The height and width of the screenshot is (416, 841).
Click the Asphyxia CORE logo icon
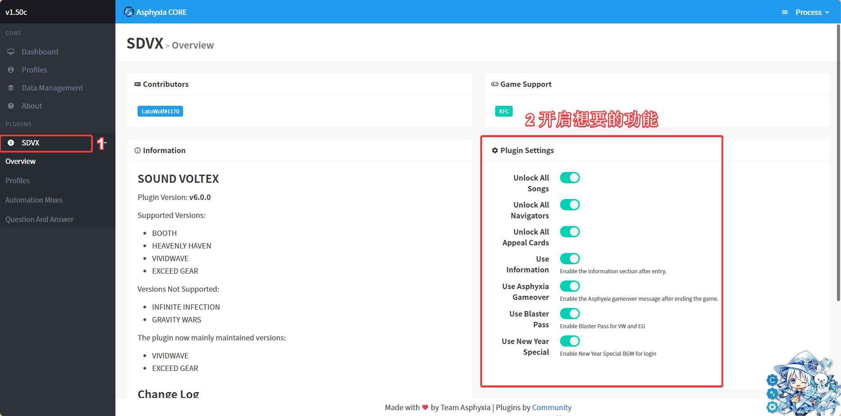129,12
